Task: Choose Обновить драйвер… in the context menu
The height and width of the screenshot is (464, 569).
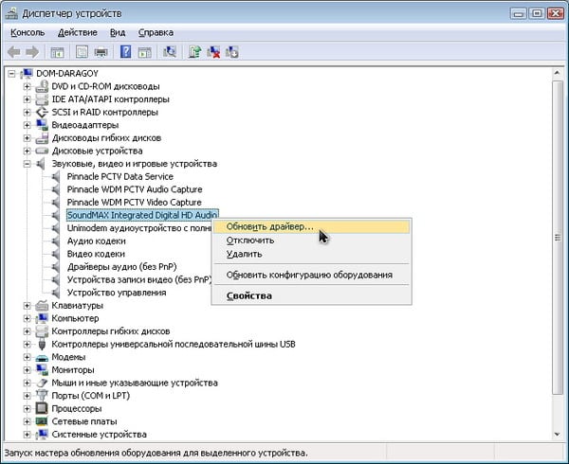Action: point(311,226)
